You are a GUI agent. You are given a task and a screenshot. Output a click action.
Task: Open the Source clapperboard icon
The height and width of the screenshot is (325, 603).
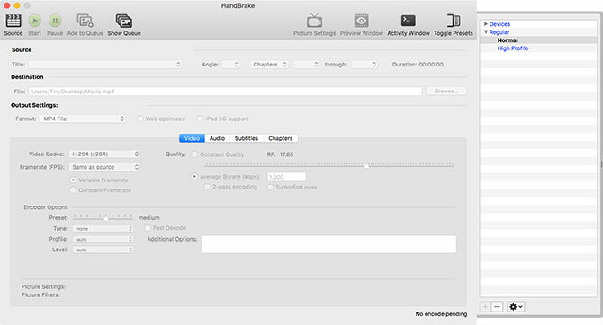click(13, 21)
